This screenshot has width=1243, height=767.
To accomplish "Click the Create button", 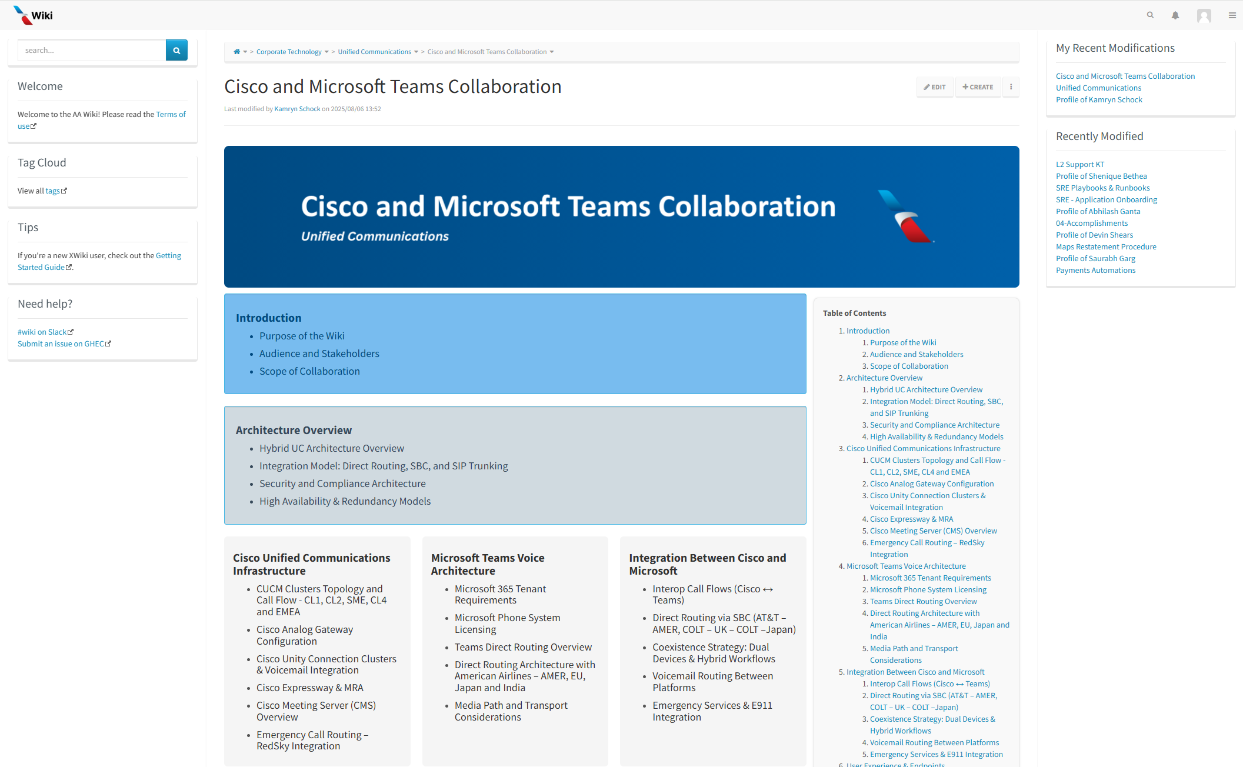I will click(x=978, y=87).
